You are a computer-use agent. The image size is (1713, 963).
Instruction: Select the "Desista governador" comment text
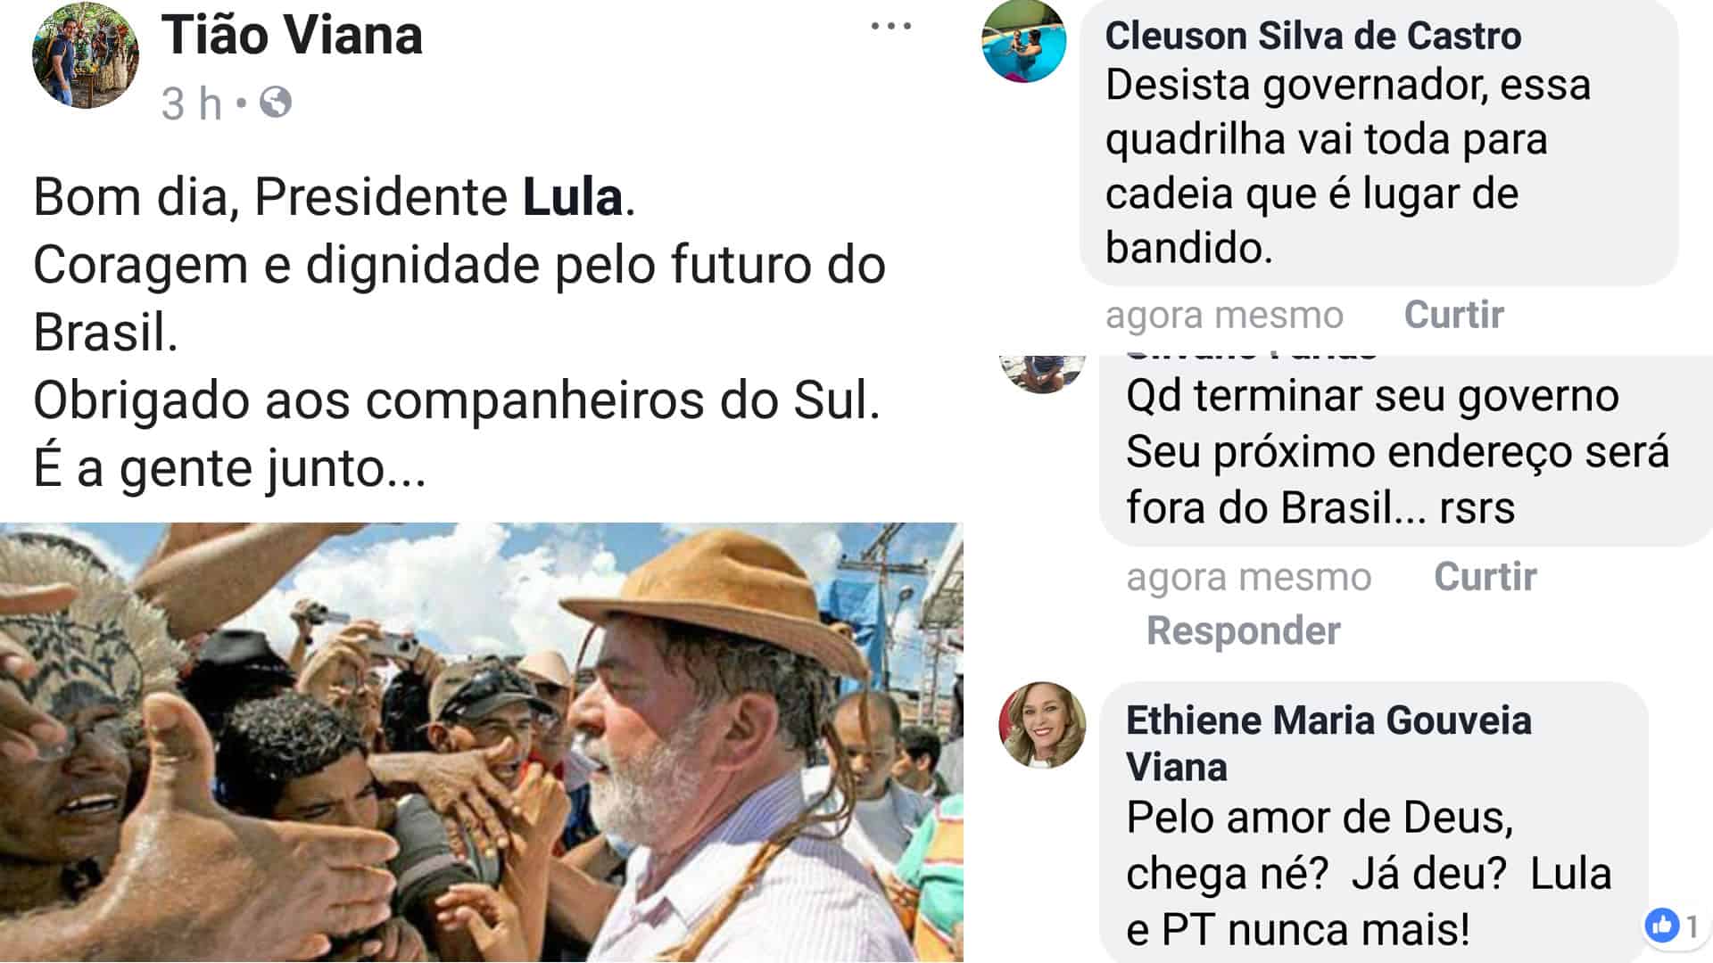pyautogui.click(x=1347, y=167)
